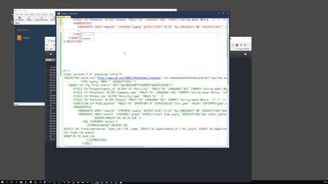Click the 'GROUP BY R1.task_idx' line
Screen dimensions: 328x184
[79, 136]
